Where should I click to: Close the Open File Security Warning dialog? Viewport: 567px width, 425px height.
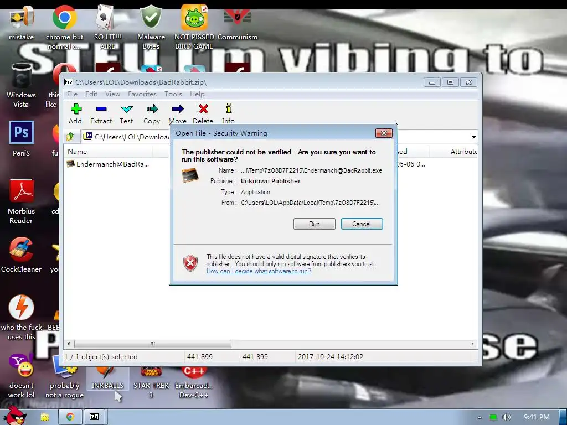tap(384, 133)
